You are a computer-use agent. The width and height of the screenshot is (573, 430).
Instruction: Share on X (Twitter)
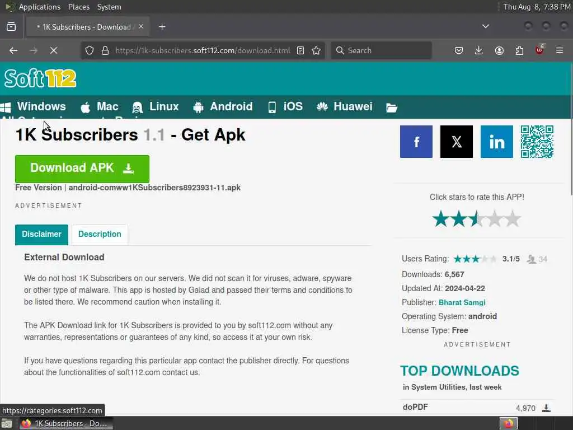pyautogui.click(x=457, y=142)
